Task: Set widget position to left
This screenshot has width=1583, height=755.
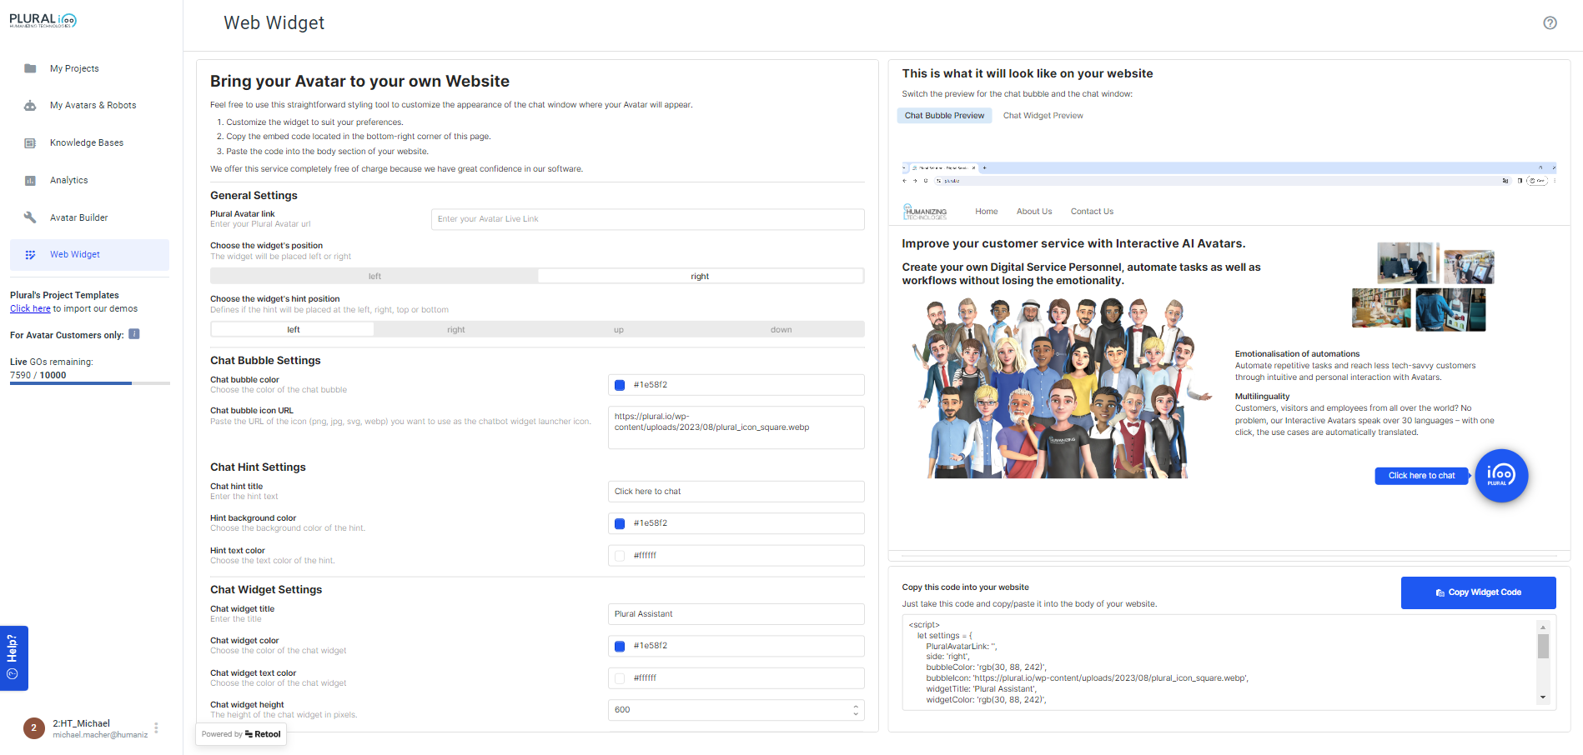Action: [374, 277]
